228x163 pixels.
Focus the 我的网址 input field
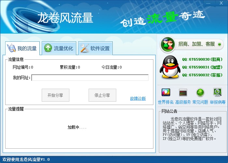[x=90, y=78]
